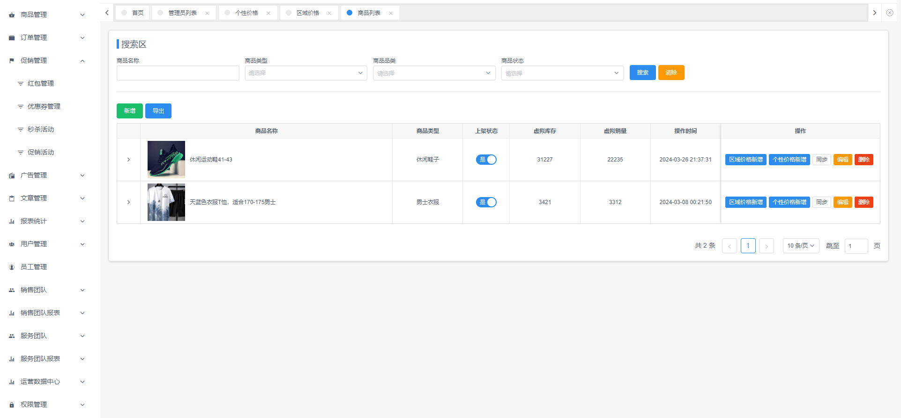This screenshot has width=901, height=418.
Task: Click the 文章管理 clipboard icon
Action: click(x=12, y=198)
